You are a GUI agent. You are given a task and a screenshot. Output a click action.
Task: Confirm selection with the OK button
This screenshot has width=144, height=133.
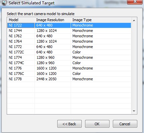97,124
